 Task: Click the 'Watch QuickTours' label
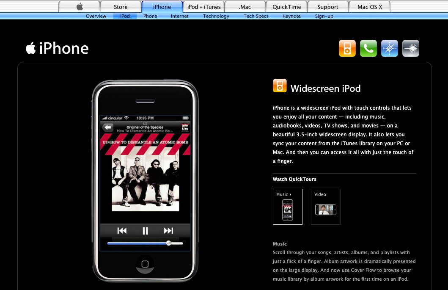click(x=294, y=179)
